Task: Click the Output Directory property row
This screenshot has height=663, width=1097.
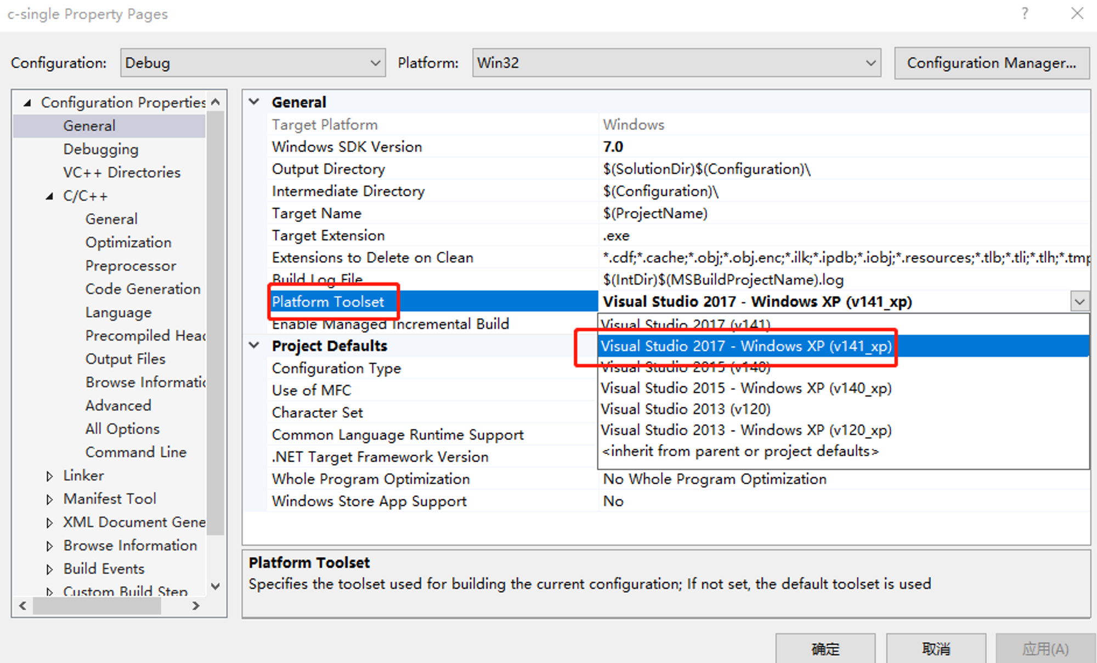Action: click(x=678, y=169)
